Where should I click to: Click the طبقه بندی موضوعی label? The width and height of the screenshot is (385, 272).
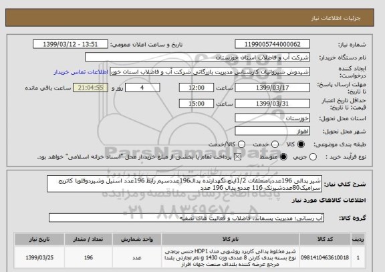[340, 144]
